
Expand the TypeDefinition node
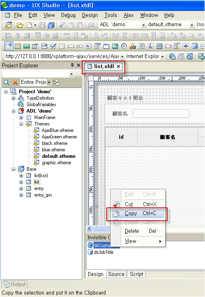click(x=13, y=98)
